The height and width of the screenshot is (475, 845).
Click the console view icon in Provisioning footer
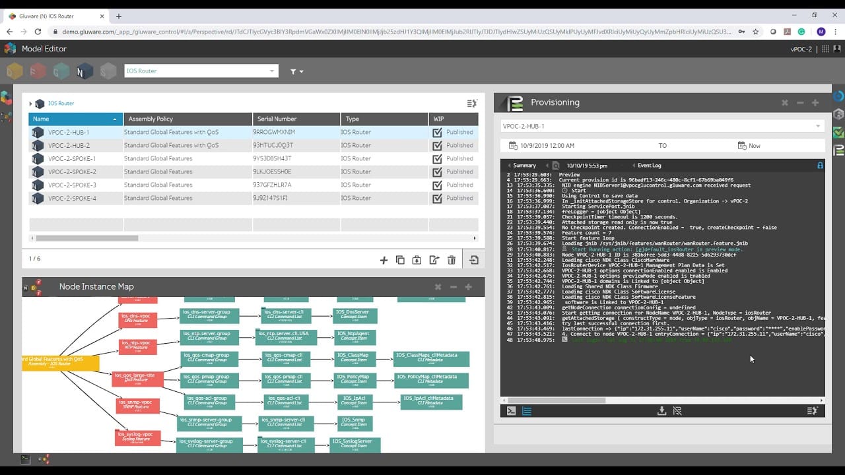click(x=511, y=410)
